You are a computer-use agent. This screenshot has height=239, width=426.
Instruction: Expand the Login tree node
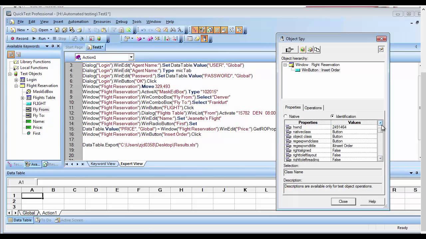click(x=16, y=80)
